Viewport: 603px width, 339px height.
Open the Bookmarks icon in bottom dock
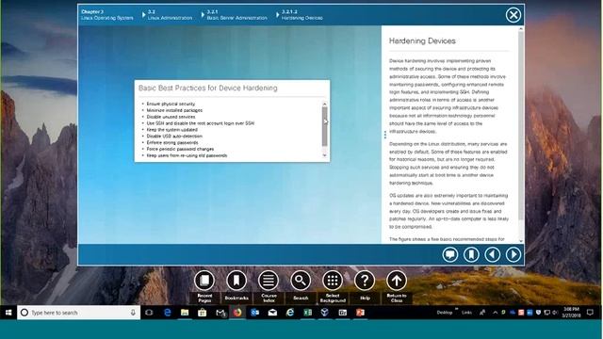(236, 281)
